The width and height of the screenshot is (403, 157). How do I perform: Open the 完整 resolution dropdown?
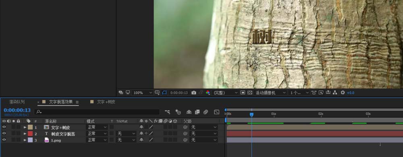226,93
